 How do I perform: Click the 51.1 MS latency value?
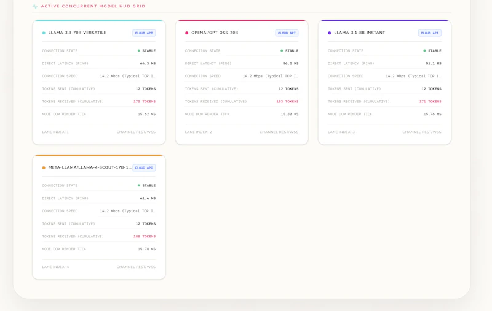pos(434,63)
